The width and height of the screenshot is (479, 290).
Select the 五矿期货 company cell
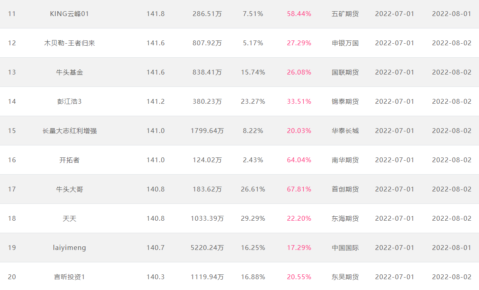point(345,14)
